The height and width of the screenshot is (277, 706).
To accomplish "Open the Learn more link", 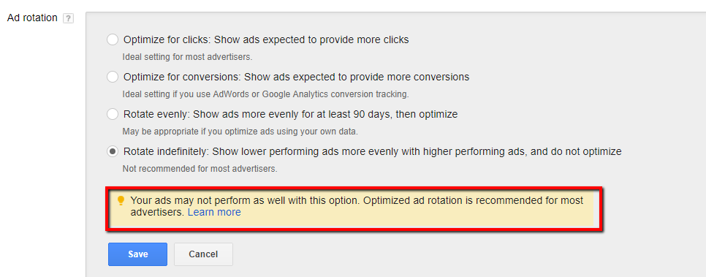I will point(214,212).
